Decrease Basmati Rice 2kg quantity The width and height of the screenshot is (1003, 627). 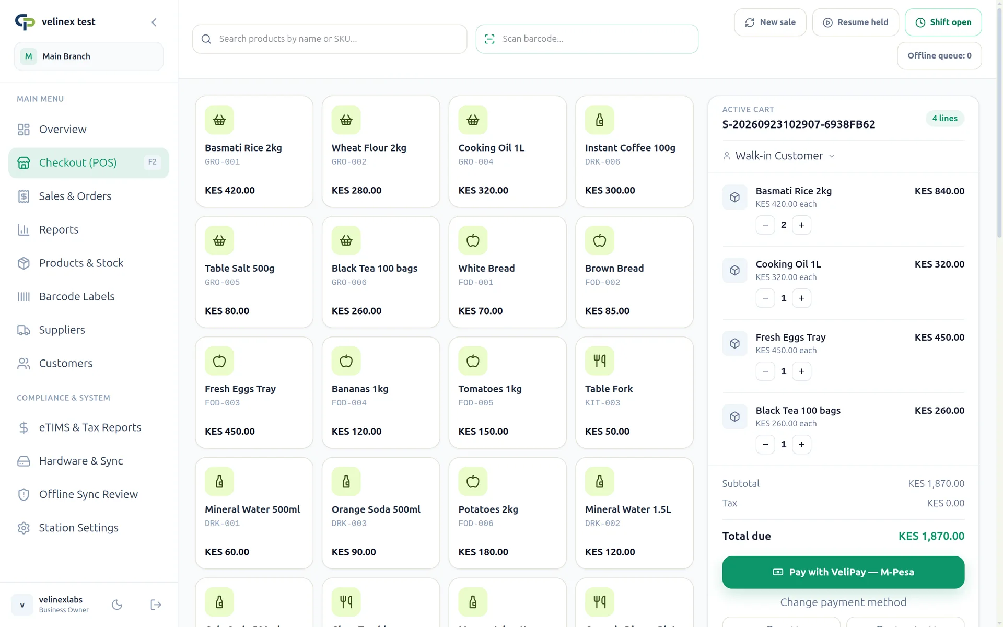765,225
